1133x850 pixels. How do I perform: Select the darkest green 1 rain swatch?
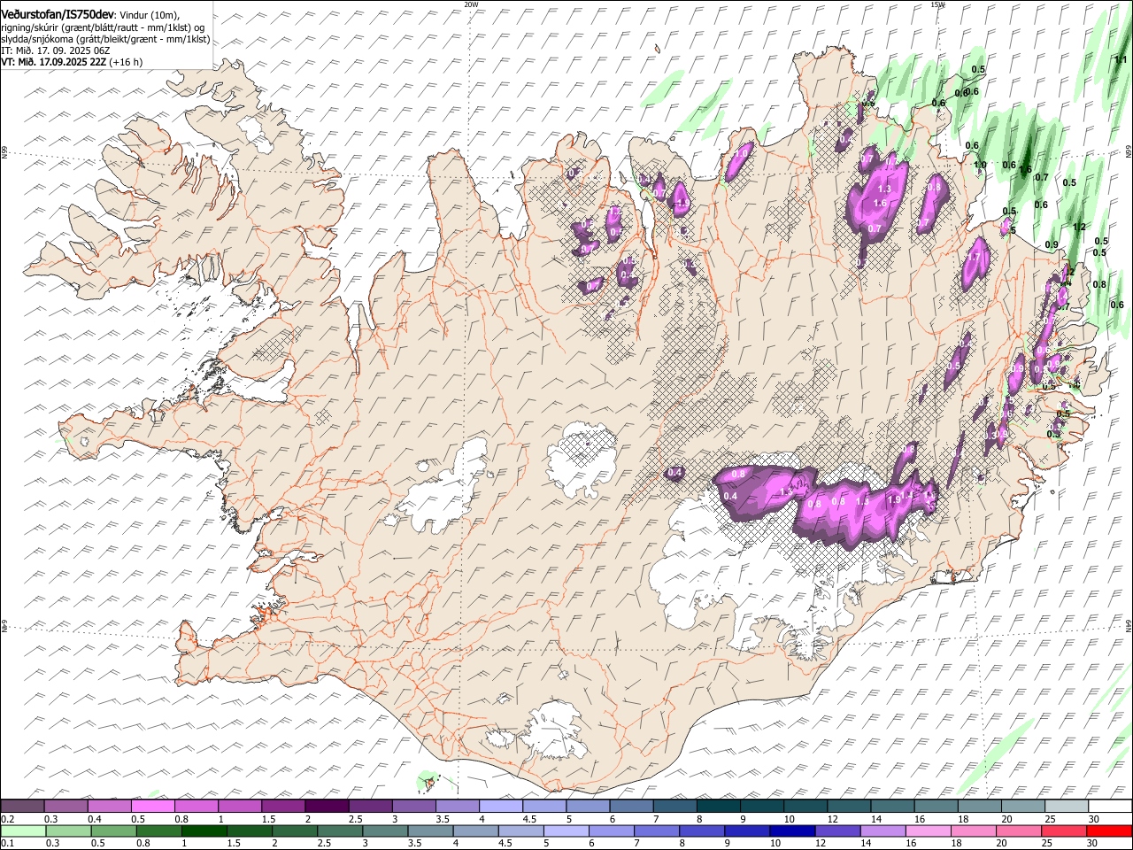click(x=204, y=831)
